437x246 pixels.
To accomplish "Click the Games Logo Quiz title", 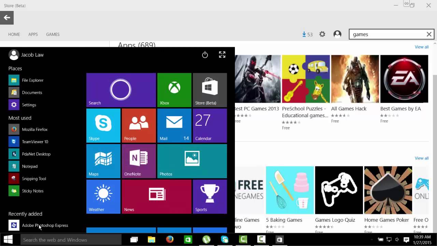I will 335,220.
